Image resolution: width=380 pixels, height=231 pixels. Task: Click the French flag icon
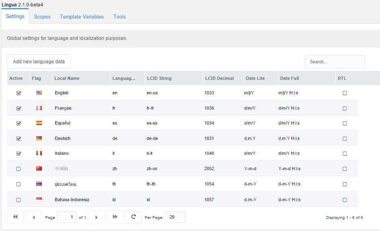pos(39,108)
